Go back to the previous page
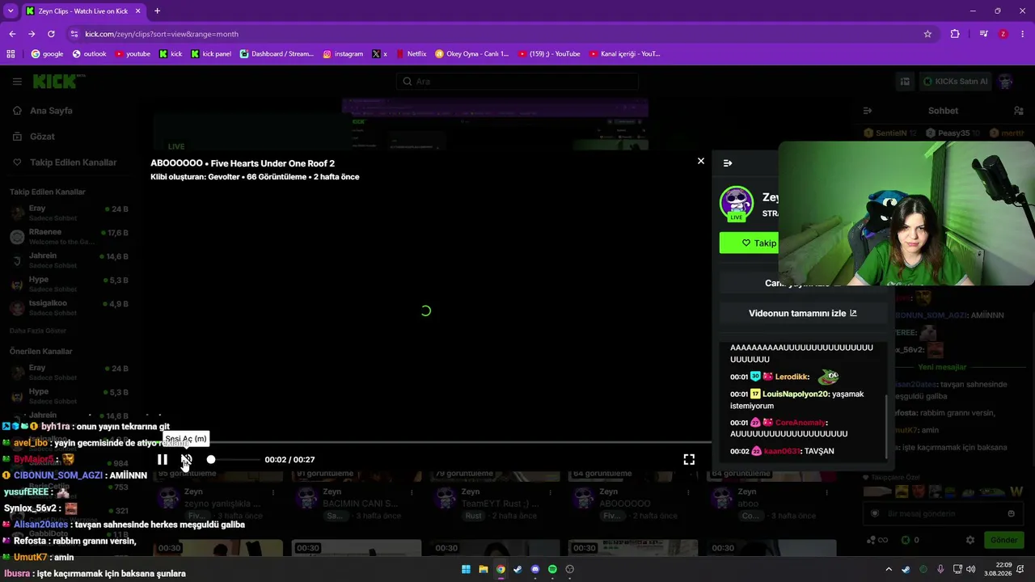The width and height of the screenshot is (1035, 582). (12, 34)
